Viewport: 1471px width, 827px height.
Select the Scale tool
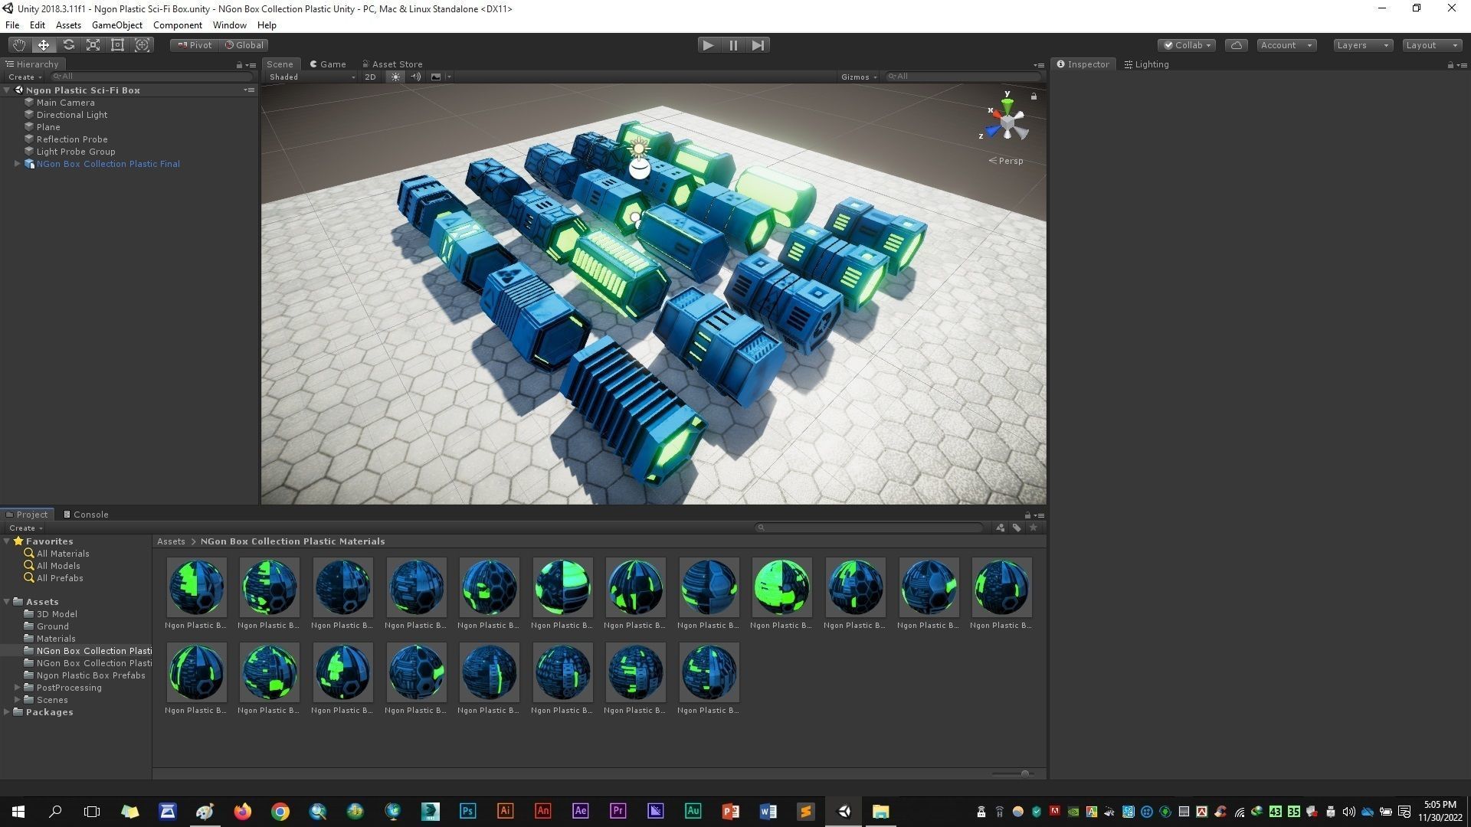(93, 45)
